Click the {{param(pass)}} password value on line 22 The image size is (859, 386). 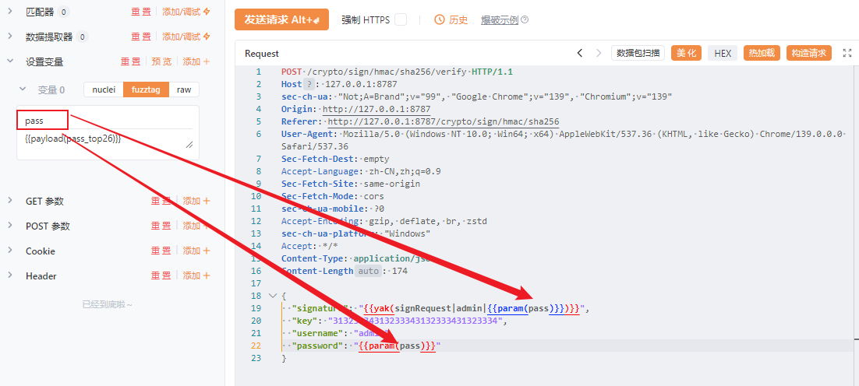coord(398,346)
